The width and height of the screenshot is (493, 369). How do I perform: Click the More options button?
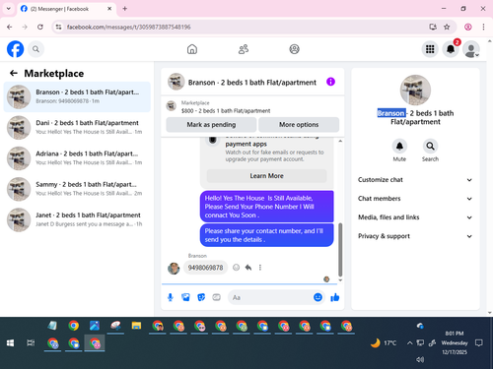tap(299, 125)
